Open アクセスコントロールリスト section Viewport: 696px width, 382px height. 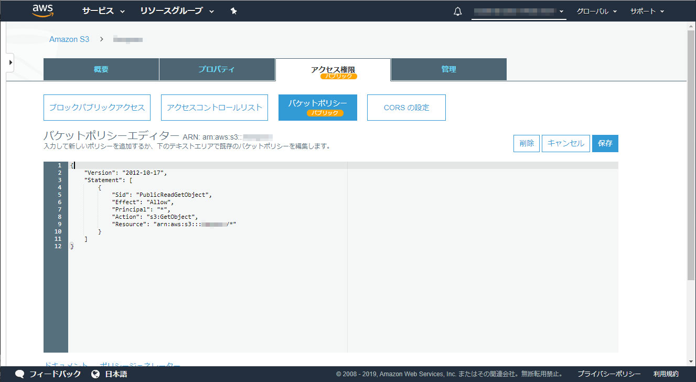tap(215, 108)
